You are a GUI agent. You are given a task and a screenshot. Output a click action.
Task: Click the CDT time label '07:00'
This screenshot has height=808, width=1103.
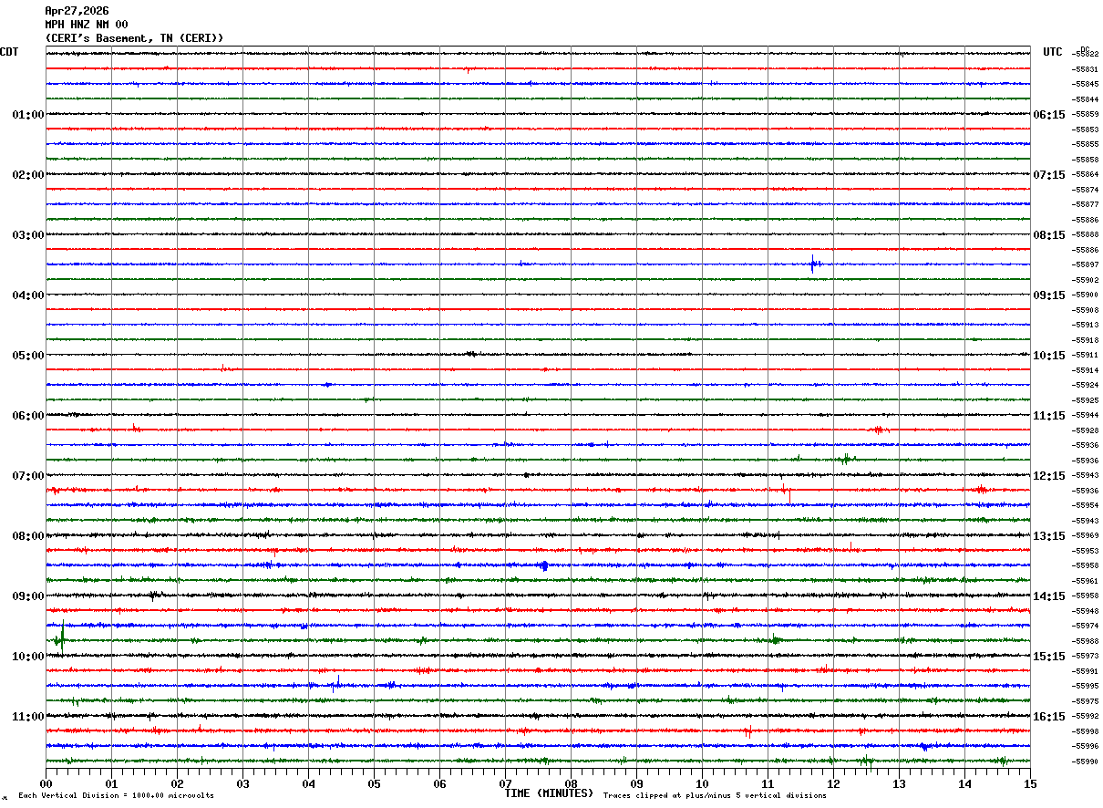click(x=28, y=476)
